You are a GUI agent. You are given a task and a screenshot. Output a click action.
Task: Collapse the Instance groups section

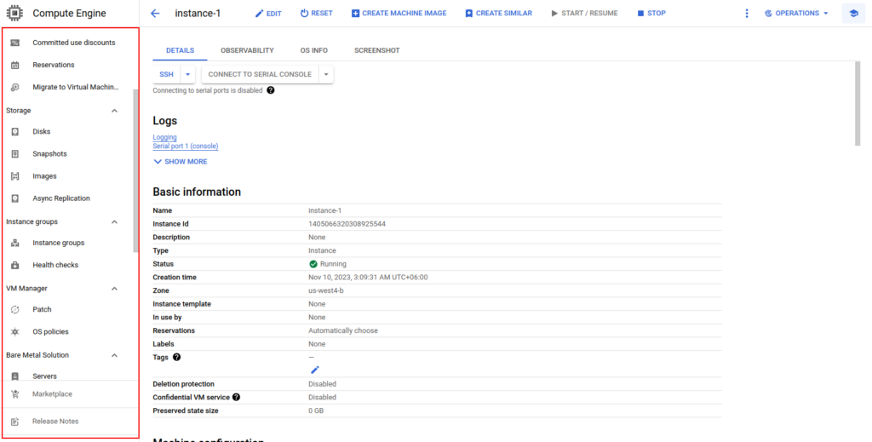click(115, 221)
